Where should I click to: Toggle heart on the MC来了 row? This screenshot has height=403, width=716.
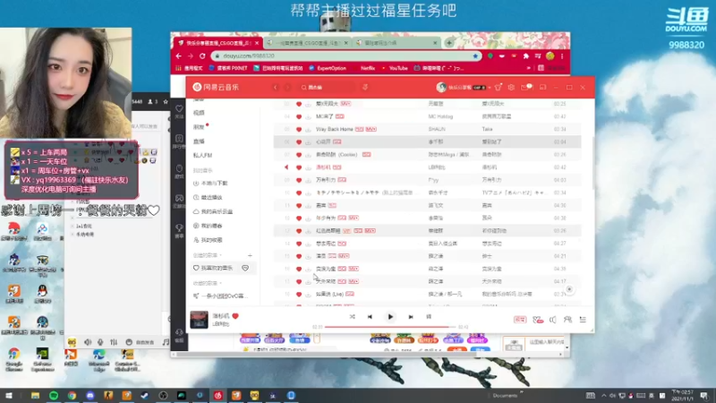coord(299,116)
